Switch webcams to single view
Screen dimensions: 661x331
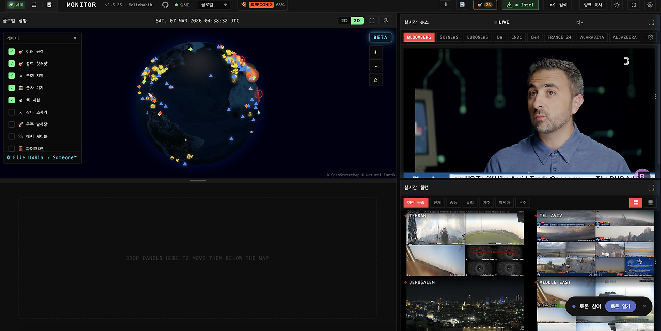click(x=650, y=203)
